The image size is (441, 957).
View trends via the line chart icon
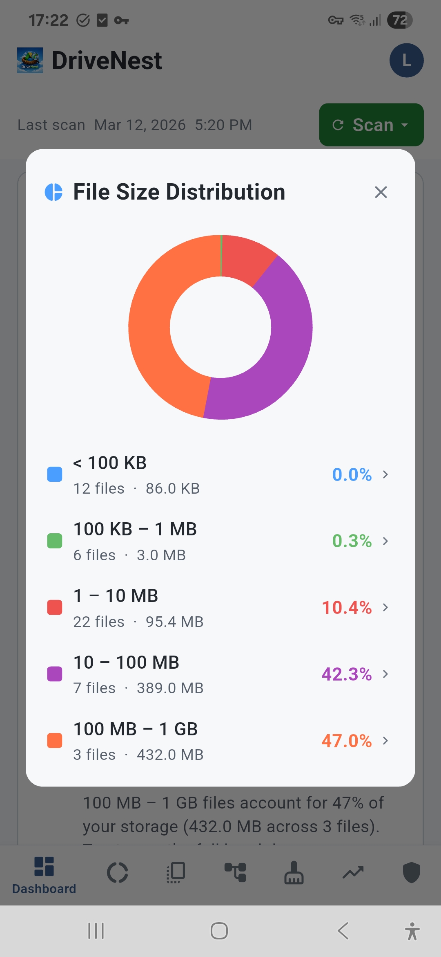click(352, 871)
